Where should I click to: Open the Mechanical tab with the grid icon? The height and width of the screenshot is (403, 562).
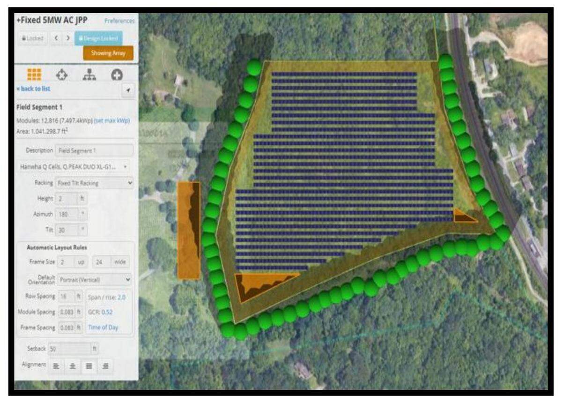(34, 74)
